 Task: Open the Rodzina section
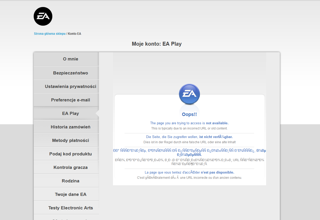pos(70,181)
